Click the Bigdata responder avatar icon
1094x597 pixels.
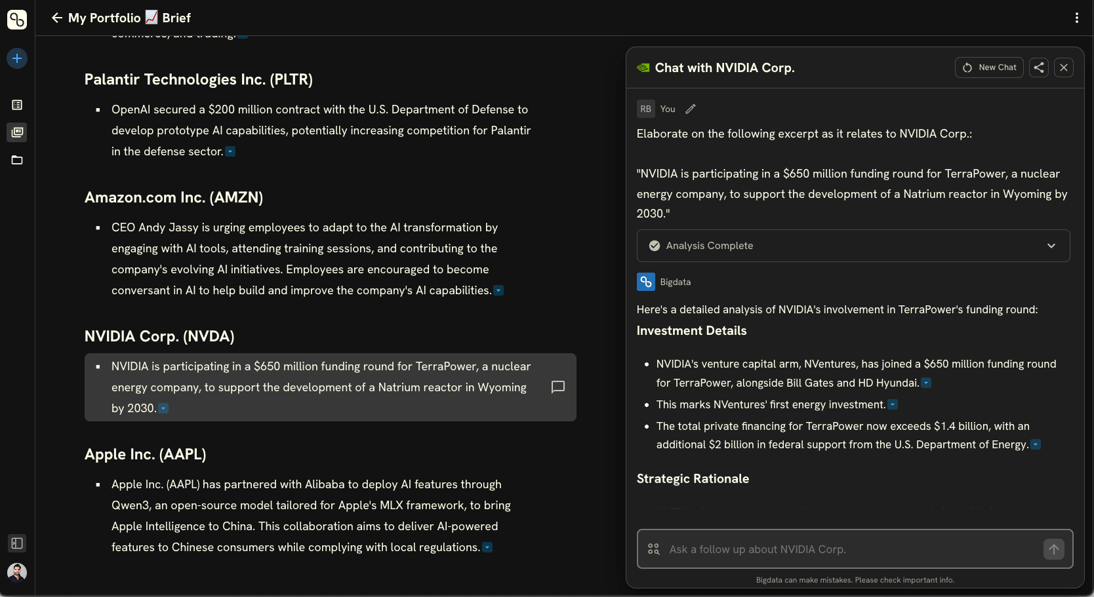[x=646, y=282]
